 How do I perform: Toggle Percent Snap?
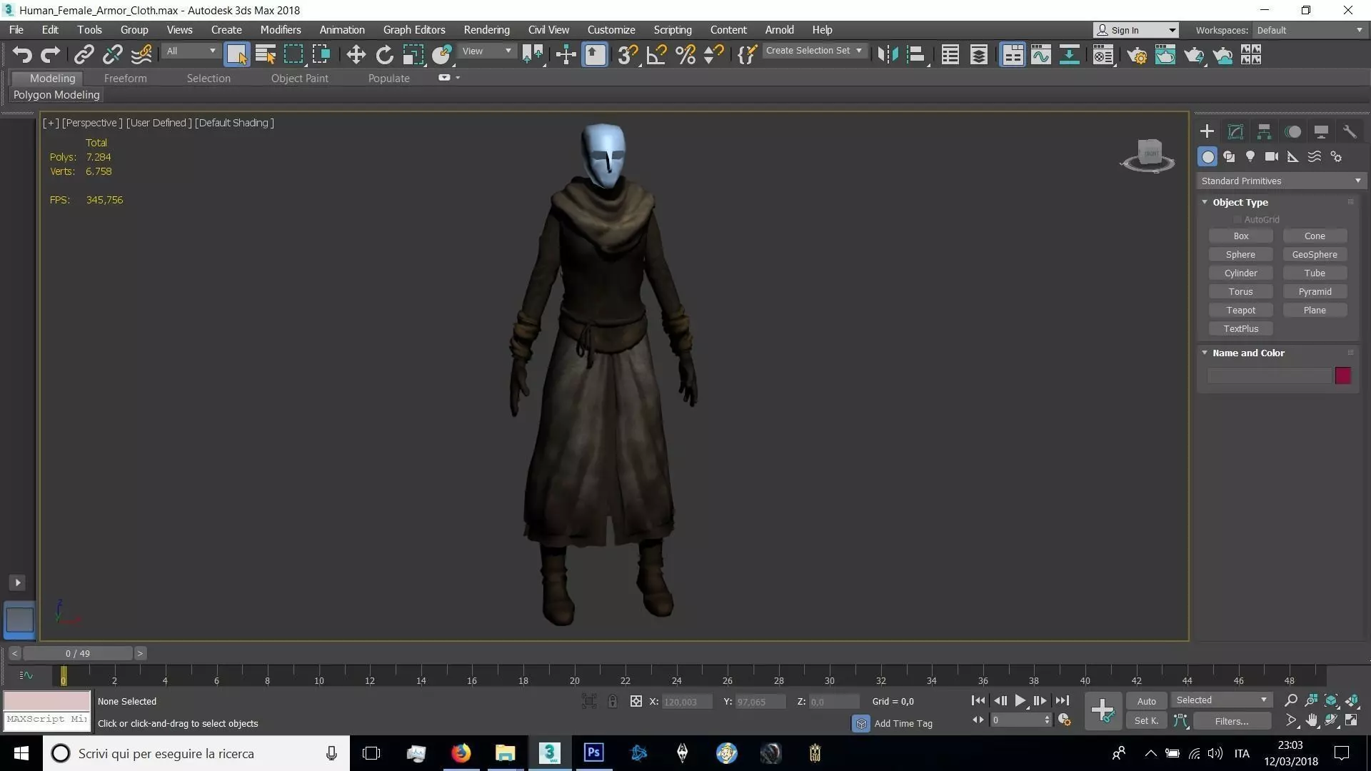[x=685, y=55]
